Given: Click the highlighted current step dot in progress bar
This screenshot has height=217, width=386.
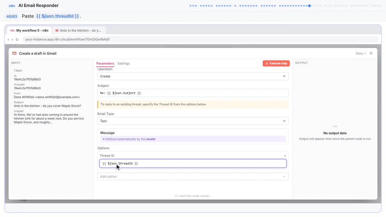Looking at the screenshot, I should coord(309,5).
